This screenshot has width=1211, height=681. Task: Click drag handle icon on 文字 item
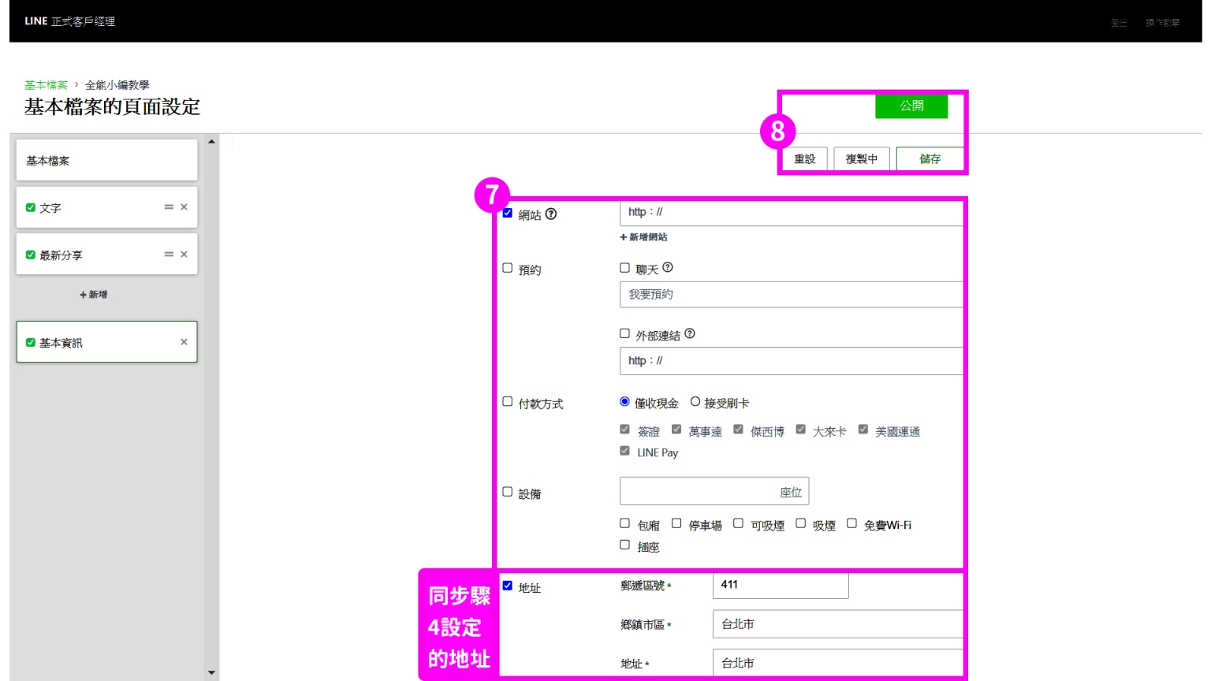pos(169,207)
